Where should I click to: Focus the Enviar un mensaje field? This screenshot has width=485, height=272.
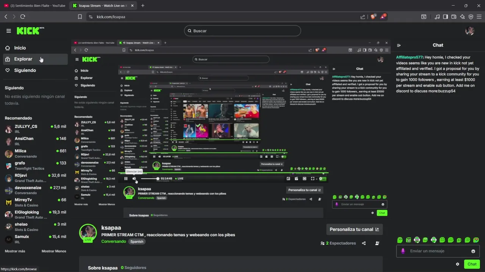[x=438, y=251]
